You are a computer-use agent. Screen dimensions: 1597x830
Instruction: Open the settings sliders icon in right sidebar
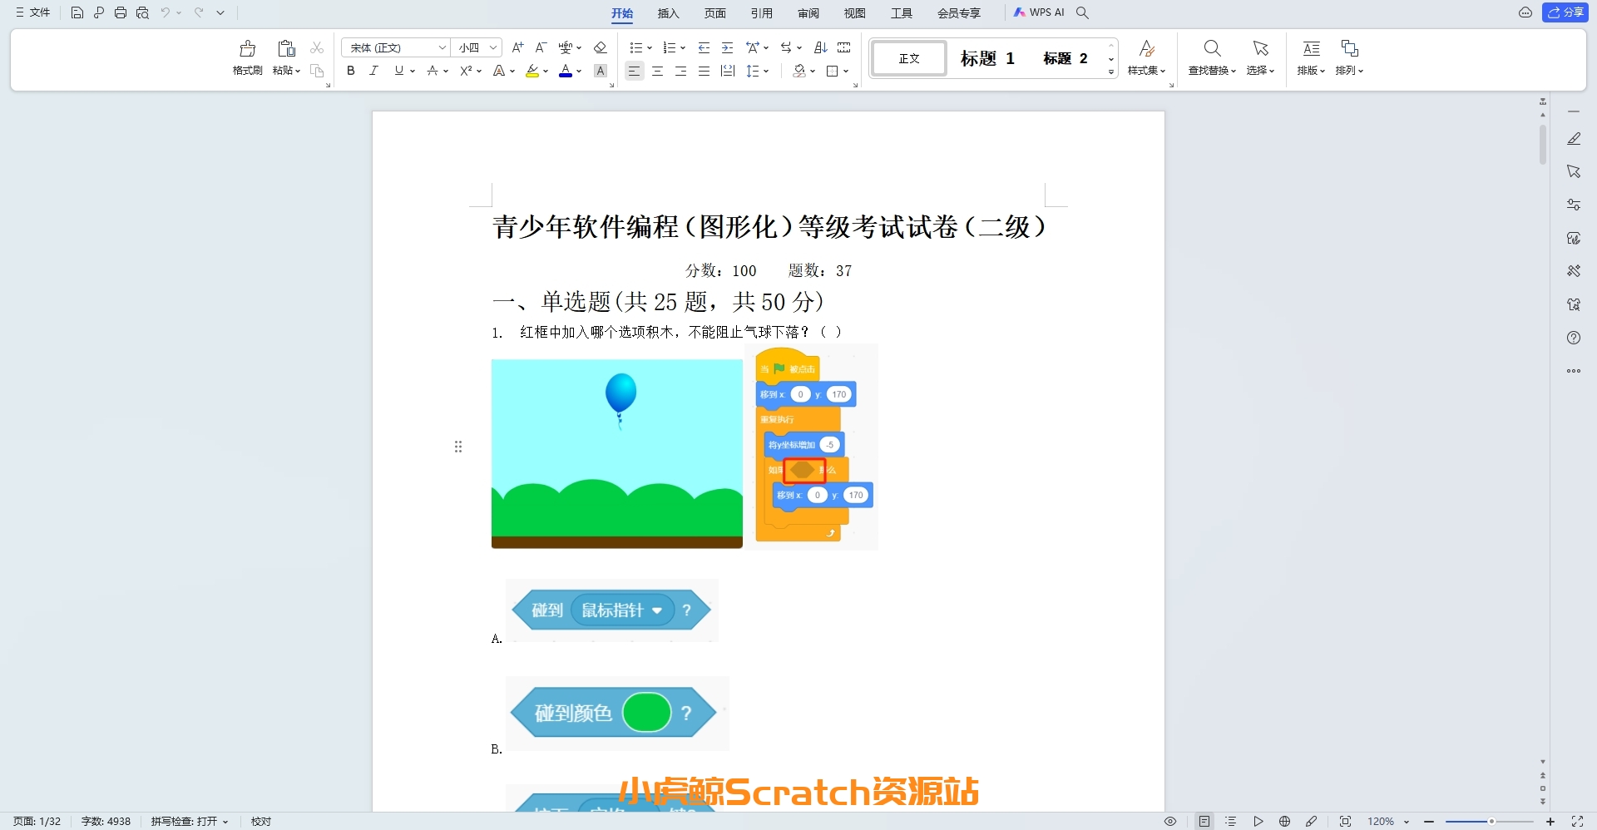[1574, 205]
